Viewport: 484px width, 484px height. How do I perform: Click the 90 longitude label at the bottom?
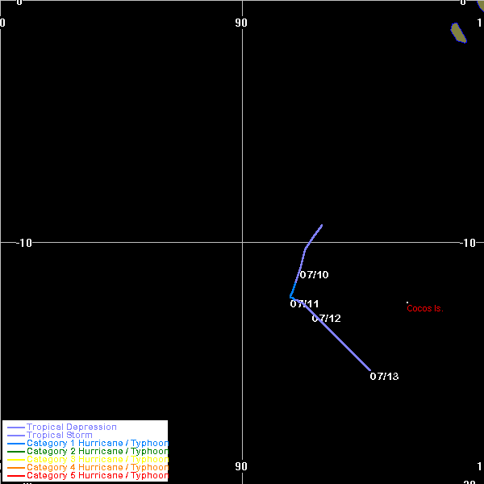pyautogui.click(x=241, y=466)
